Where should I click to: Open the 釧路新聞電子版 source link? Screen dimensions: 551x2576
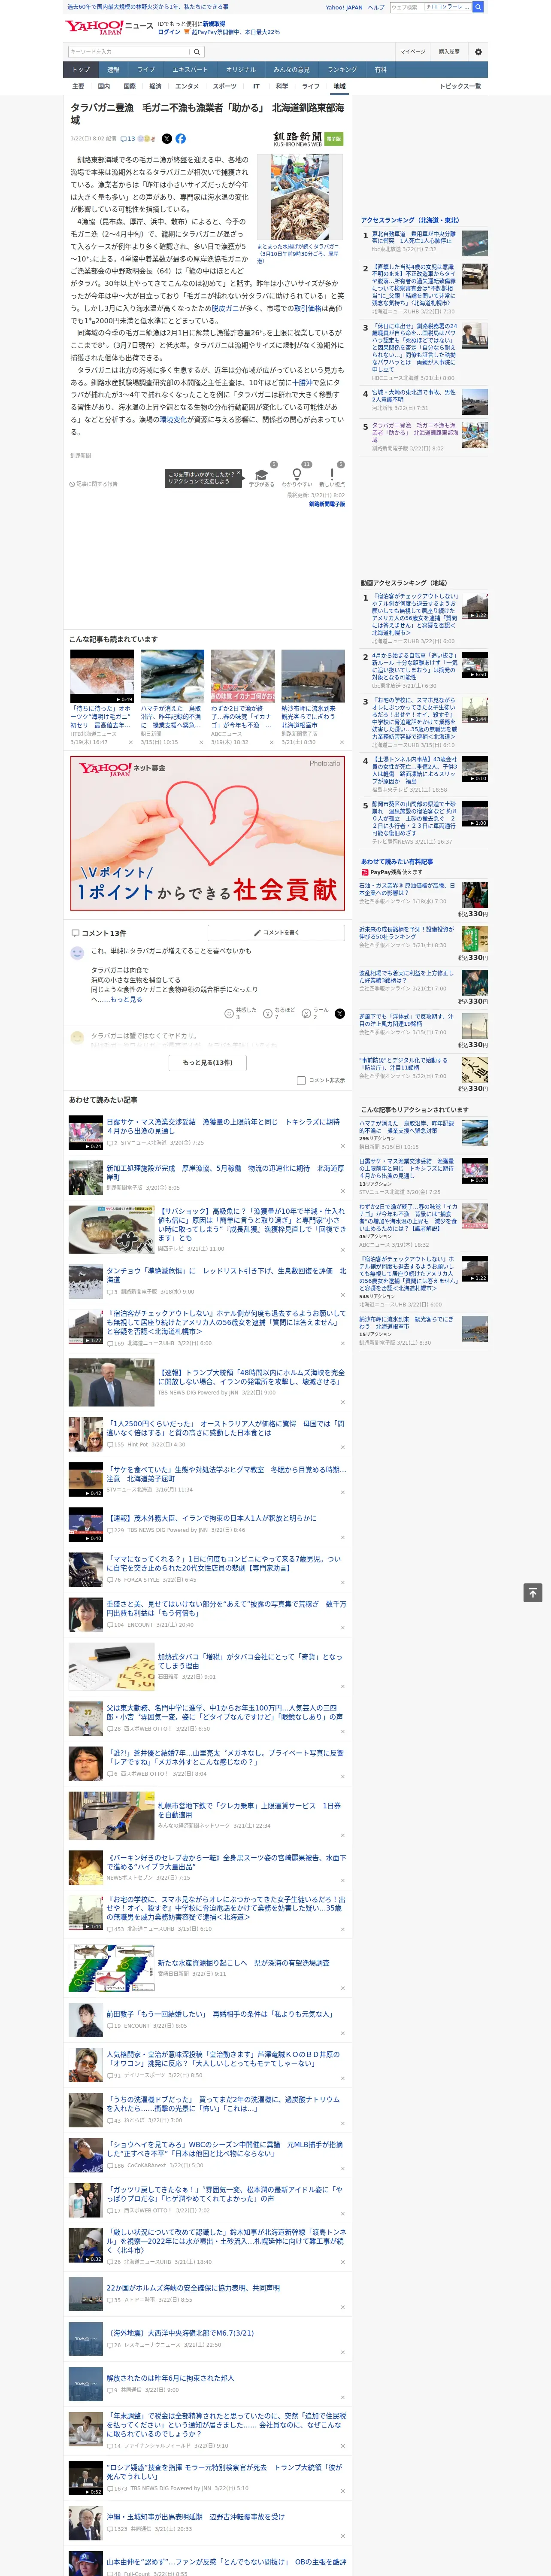[x=327, y=505]
